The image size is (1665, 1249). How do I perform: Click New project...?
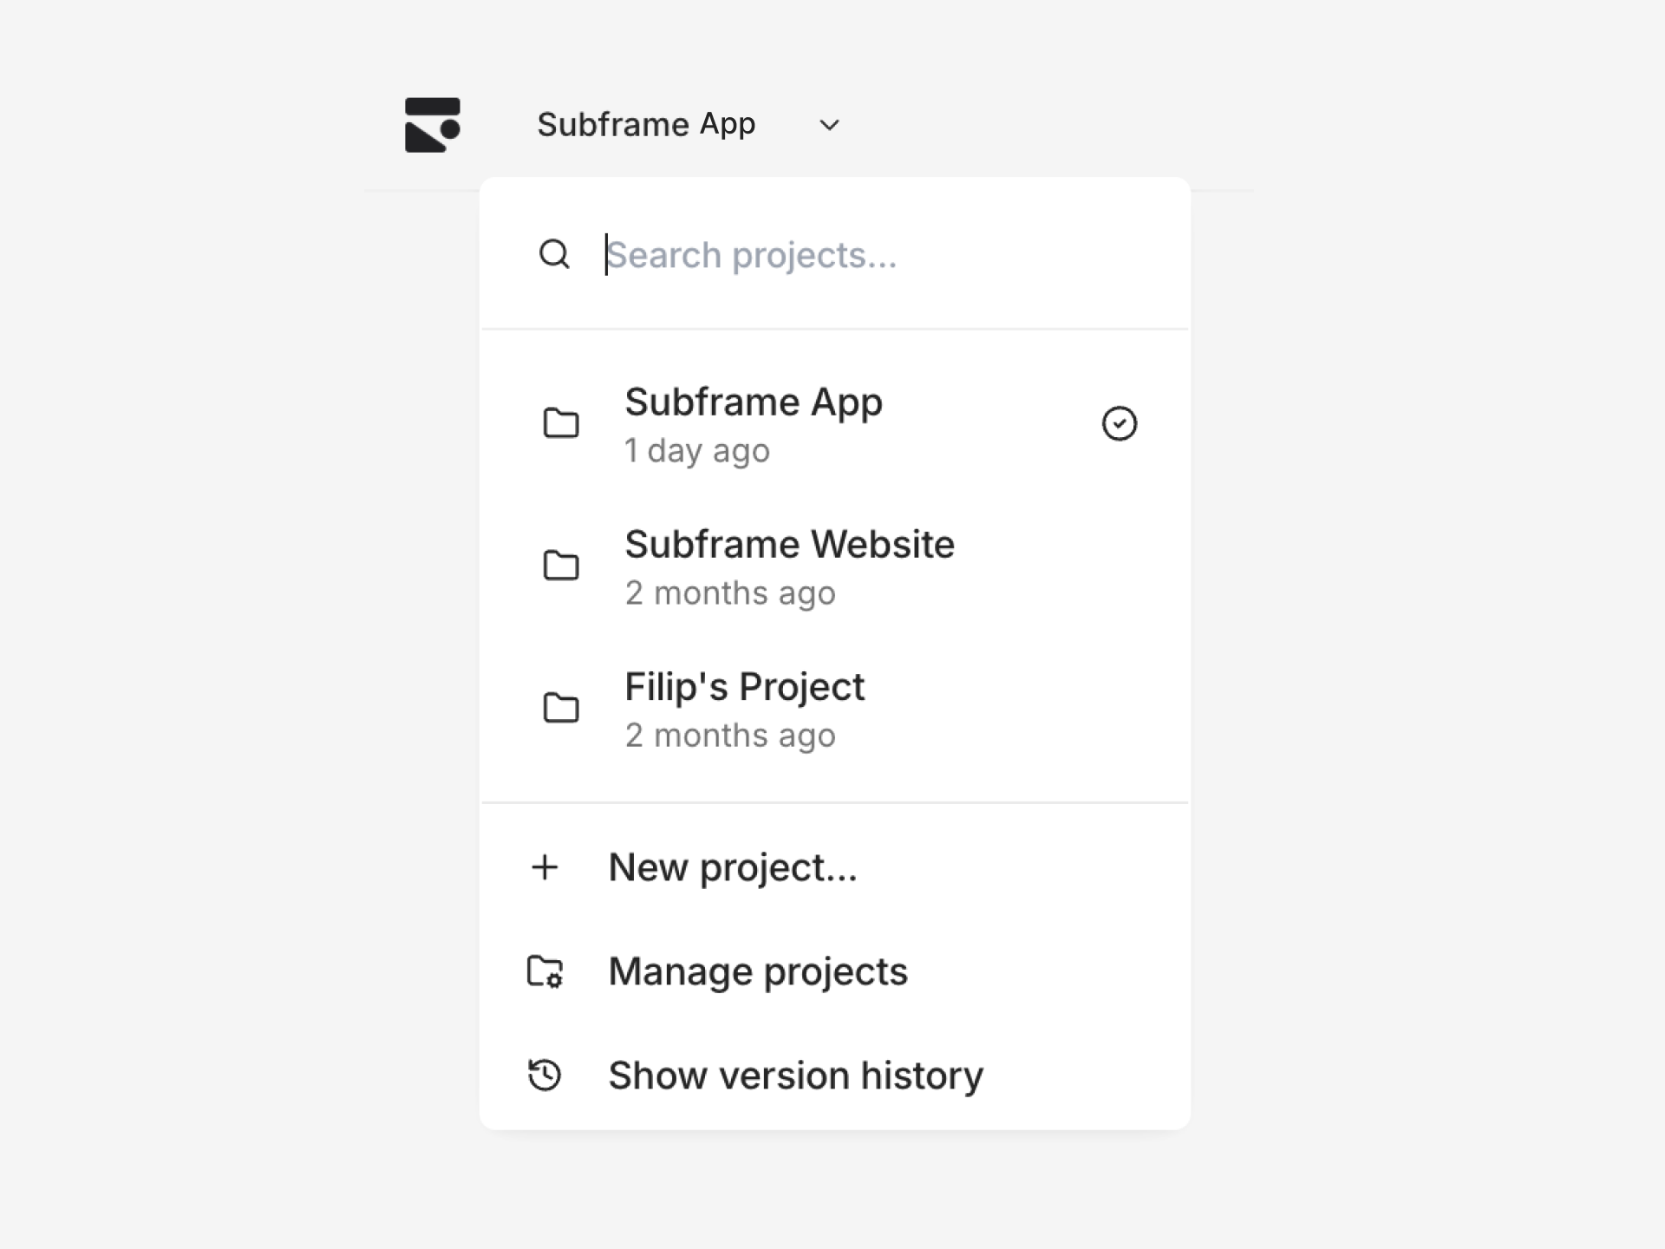[733, 866]
